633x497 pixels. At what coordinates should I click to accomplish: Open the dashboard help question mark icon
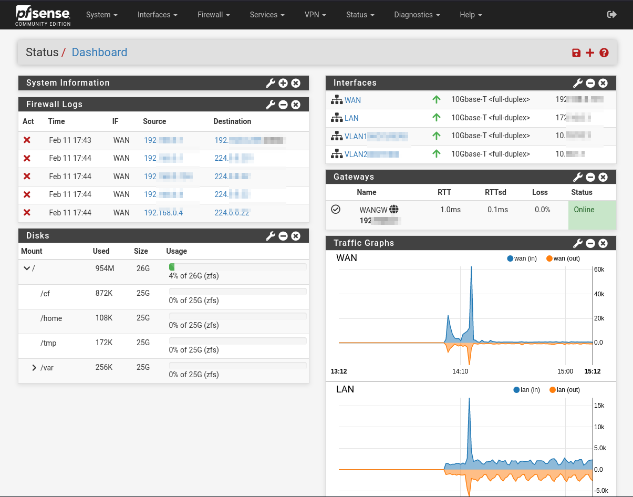tap(604, 53)
